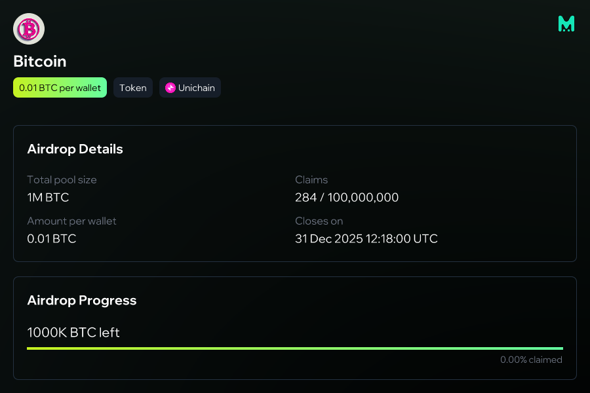Select the app logo in top-right corner
Image resolution: width=590 pixels, height=393 pixels.
point(566,24)
